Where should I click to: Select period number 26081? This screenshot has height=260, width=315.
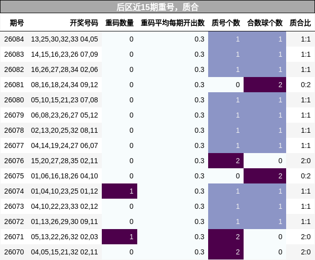(x=14, y=85)
